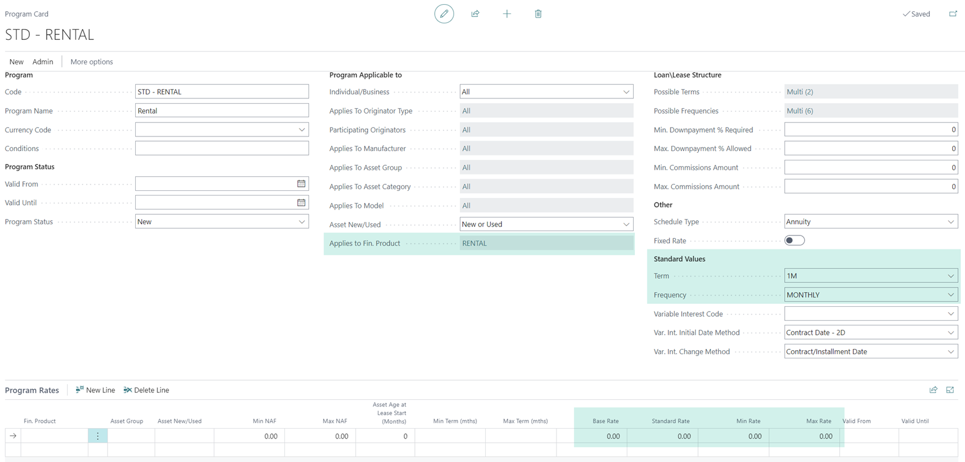
Task: Click the row selection arrow indicator
Action: (x=13, y=436)
